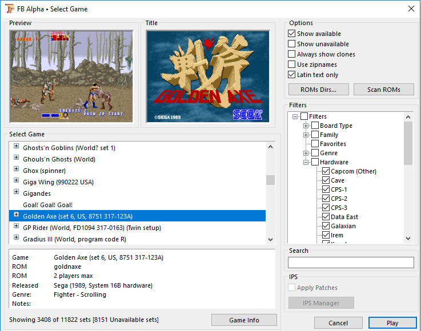Click the Golden Axe title screen image
This screenshot has width=421, height=331.
tap(208, 76)
